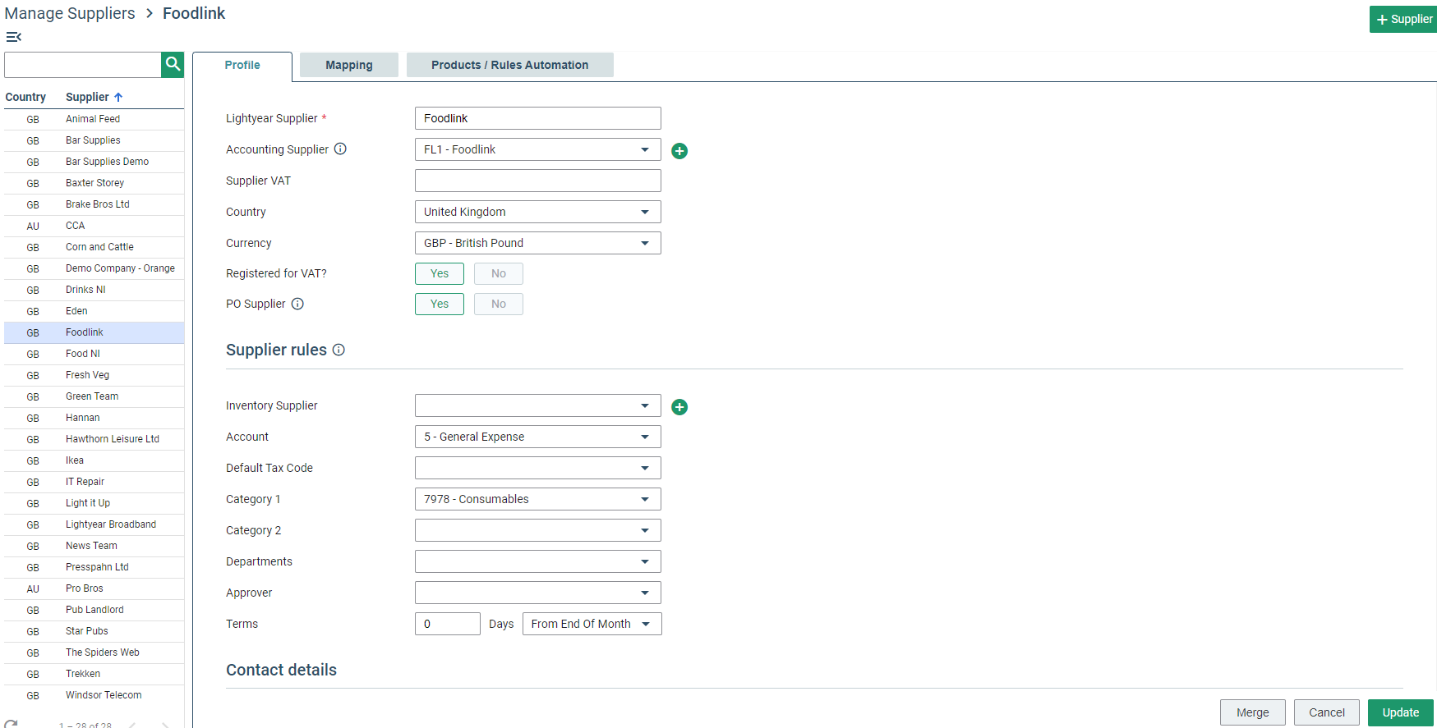Image resolution: width=1437 pixels, height=728 pixels.
Task: Add new inventory supplier plus icon
Action: (x=679, y=407)
